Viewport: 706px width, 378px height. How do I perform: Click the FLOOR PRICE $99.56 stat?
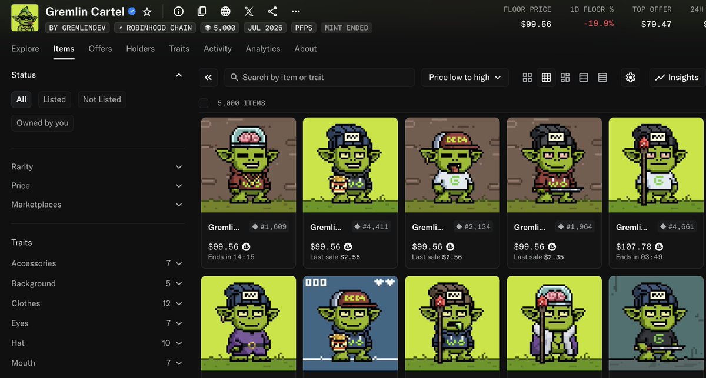528,17
